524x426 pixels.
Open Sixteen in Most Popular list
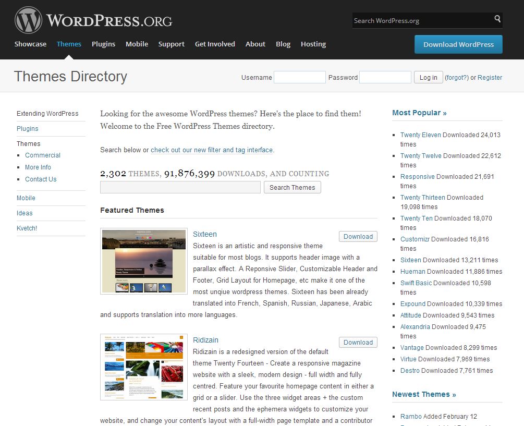(x=411, y=260)
